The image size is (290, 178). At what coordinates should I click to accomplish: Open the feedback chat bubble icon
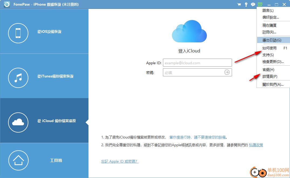coord(253,4)
